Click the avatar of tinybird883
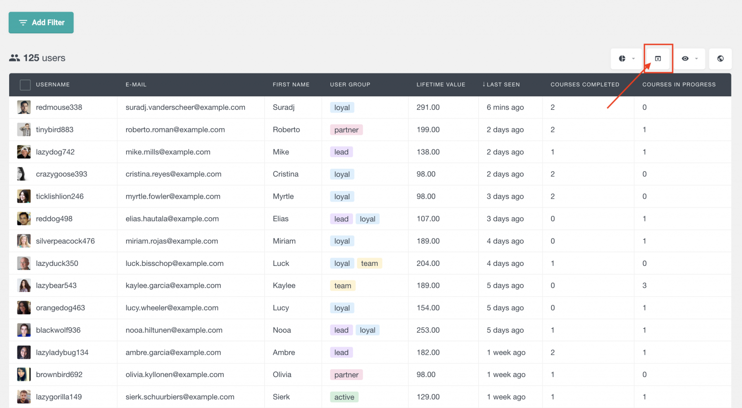This screenshot has height=408, width=742. [x=24, y=130]
